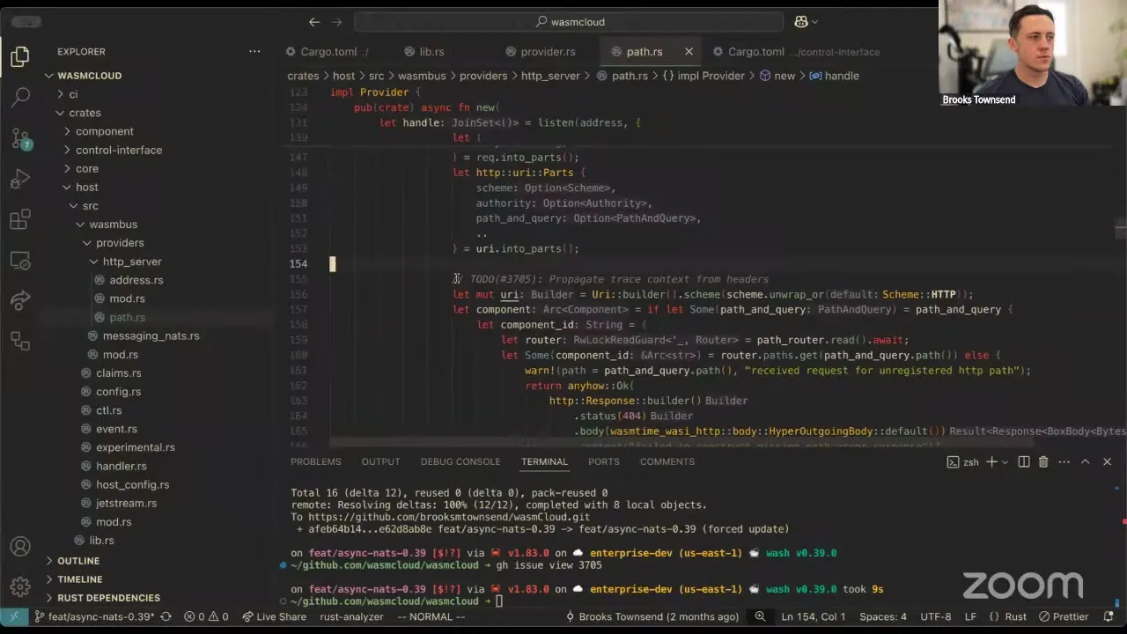Open the OUTPUT panel tab
1127x634 pixels.
[x=380, y=461]
